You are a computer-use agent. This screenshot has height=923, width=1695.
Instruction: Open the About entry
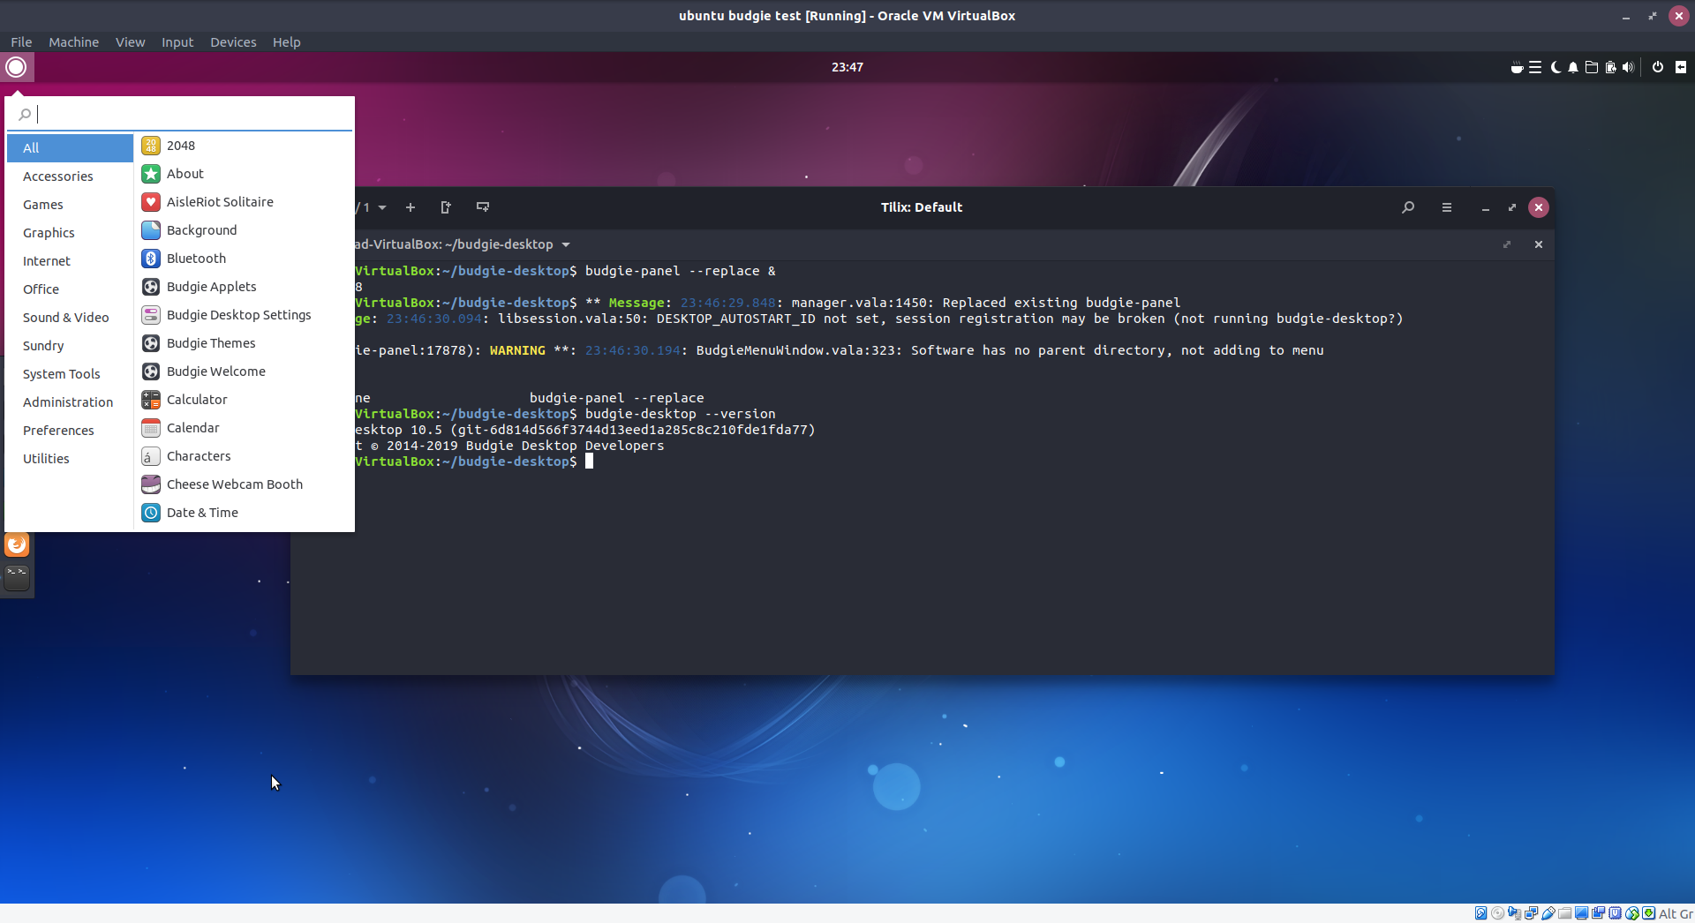pos(185,173)
